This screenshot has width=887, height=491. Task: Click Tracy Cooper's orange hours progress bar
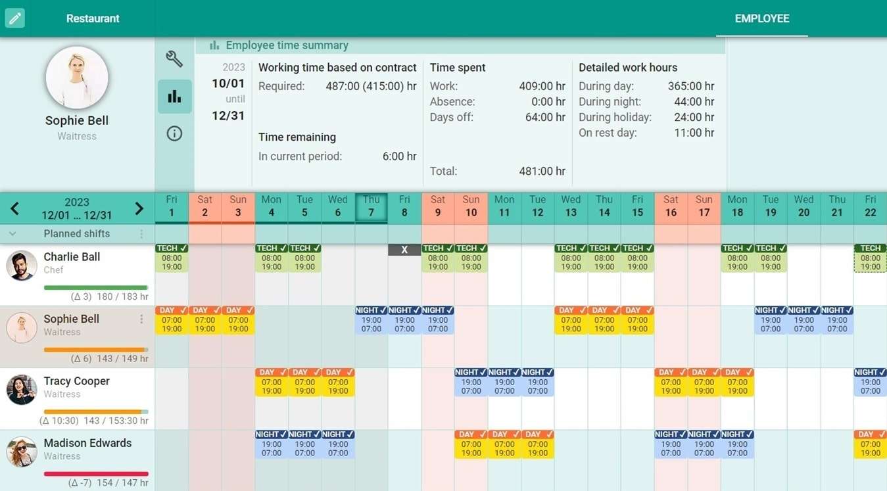tap(96, 411)
